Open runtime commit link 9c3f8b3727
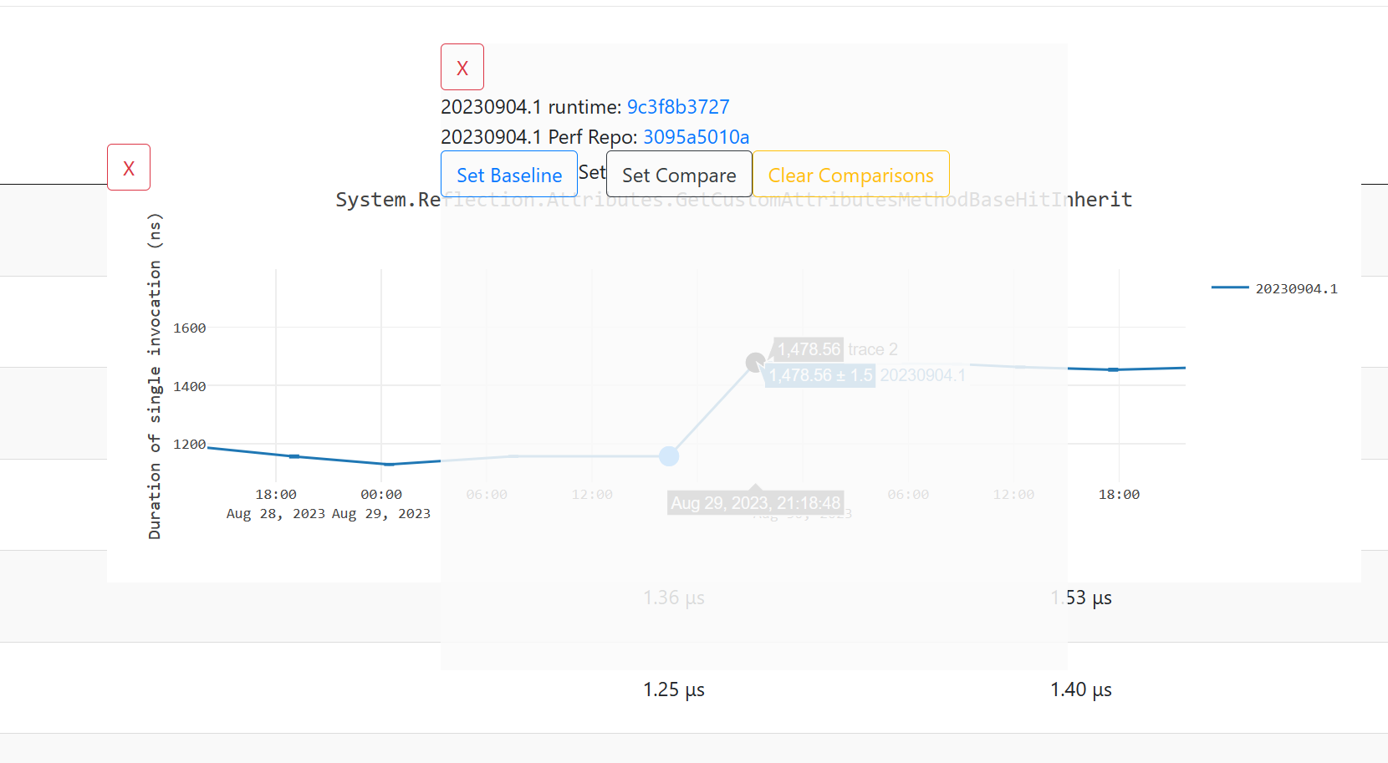 678,107
